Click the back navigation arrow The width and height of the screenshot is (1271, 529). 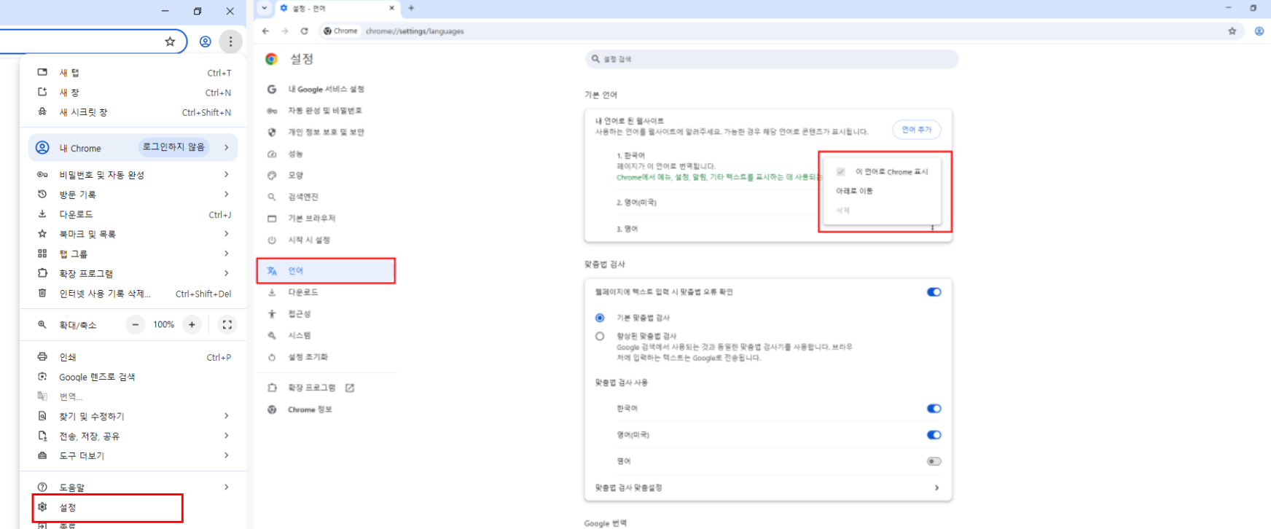265,31
